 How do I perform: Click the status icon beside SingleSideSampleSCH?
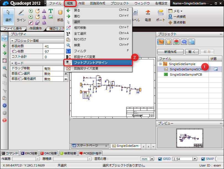click(216, 69)
